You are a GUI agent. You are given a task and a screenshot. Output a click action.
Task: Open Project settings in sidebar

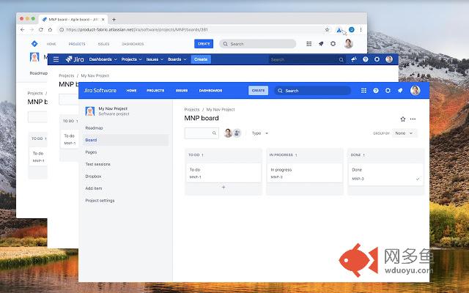tap(100, 201)
